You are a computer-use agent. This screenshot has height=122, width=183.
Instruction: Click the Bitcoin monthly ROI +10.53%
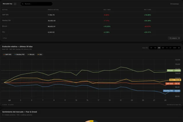(107, 27)
